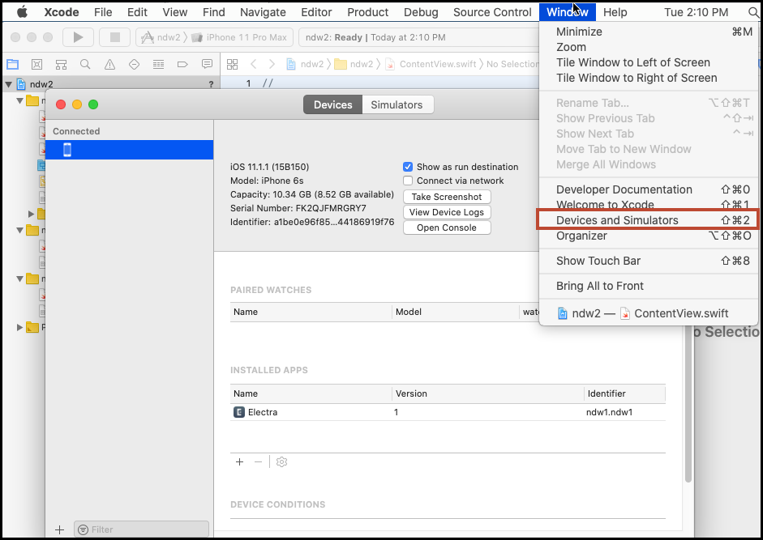The width and height of the screenshot is (763, 540).
Task: Toggle Show as run destination checkbox
Action: (408, 168)
